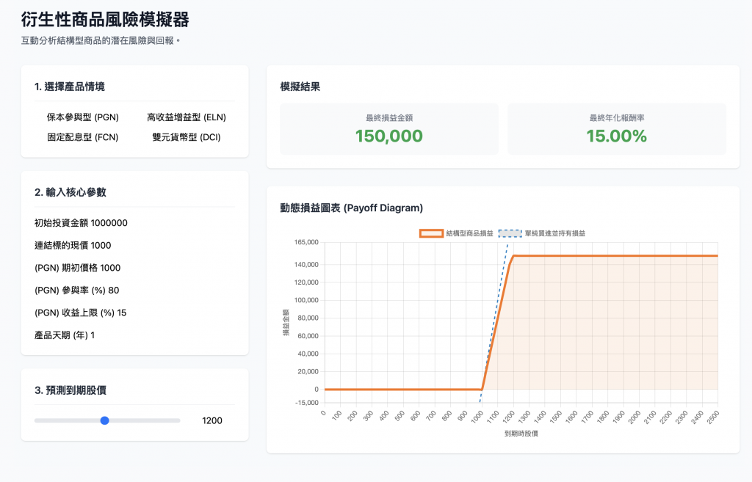Screen dimensions: 752x482
Task: Toggle the orange 結構型商品損益 legend box
Action: tap(431, 233)
